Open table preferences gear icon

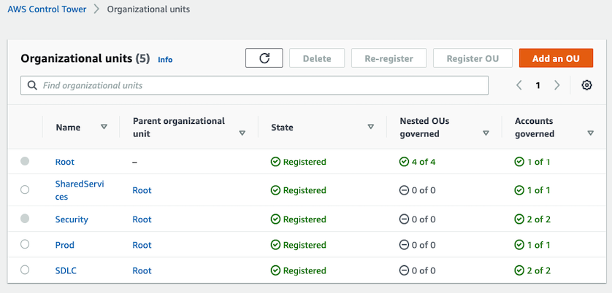point(586,85)
